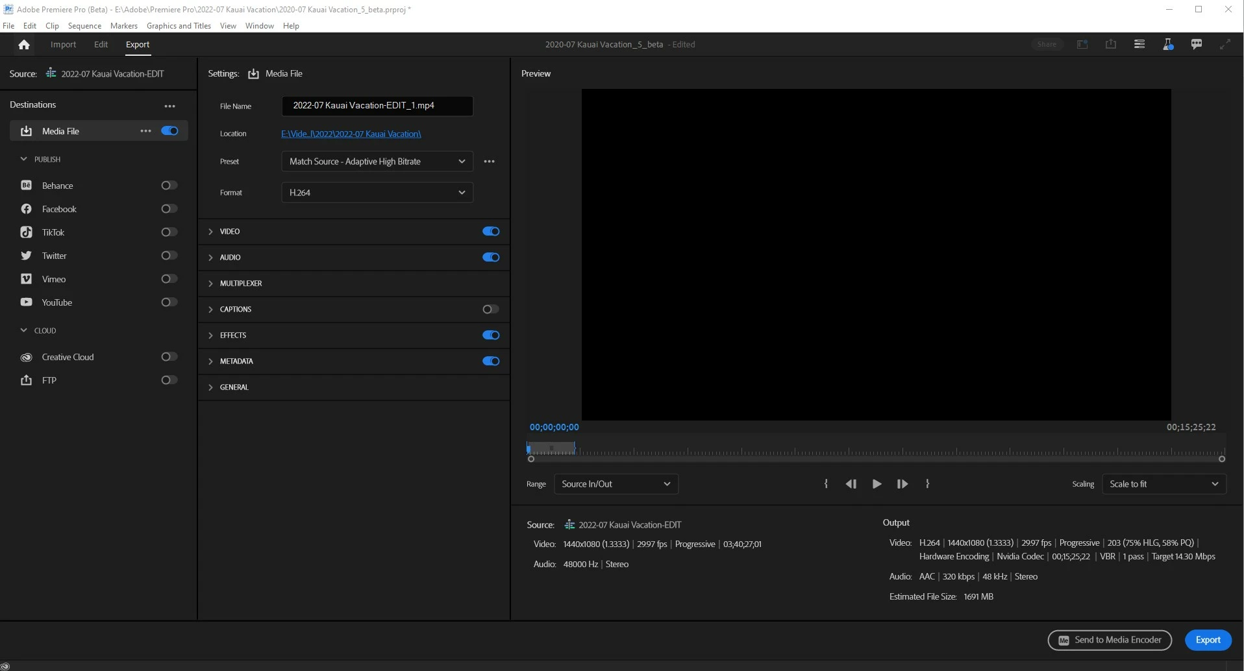Click the source sequence icon
1244x671 pixels.
[51, 73]
